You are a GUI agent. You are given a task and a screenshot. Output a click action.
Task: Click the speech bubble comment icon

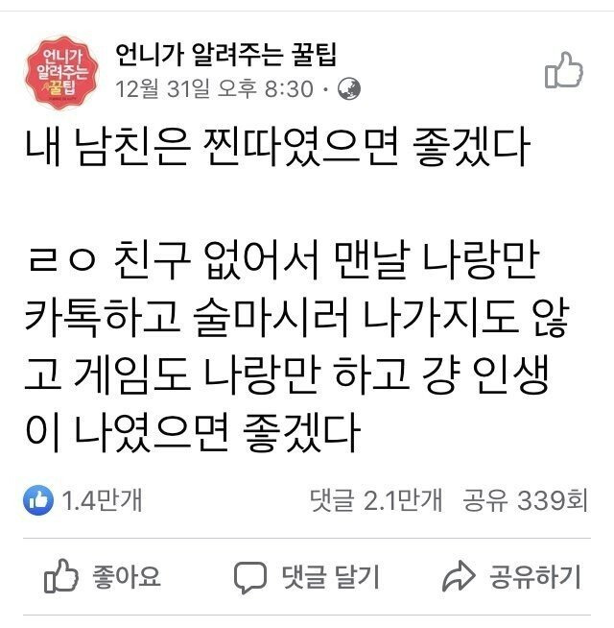click(250, 577)
